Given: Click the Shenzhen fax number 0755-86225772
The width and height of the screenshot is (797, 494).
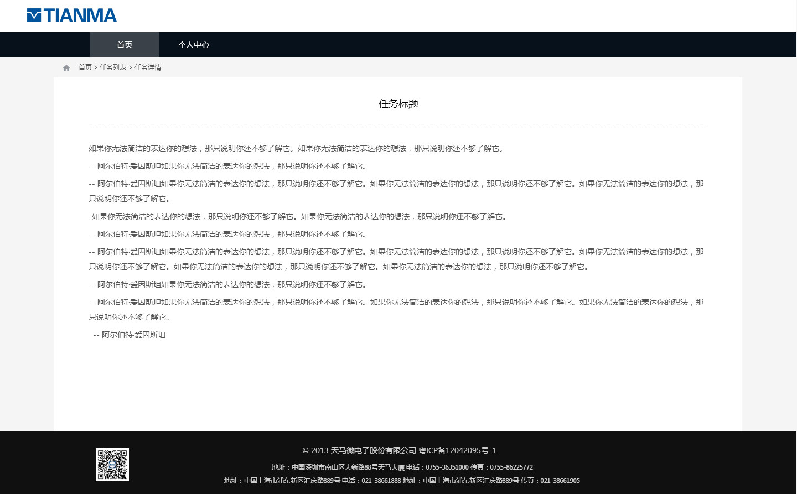Looking at the screenshot, I should (511, 467).
